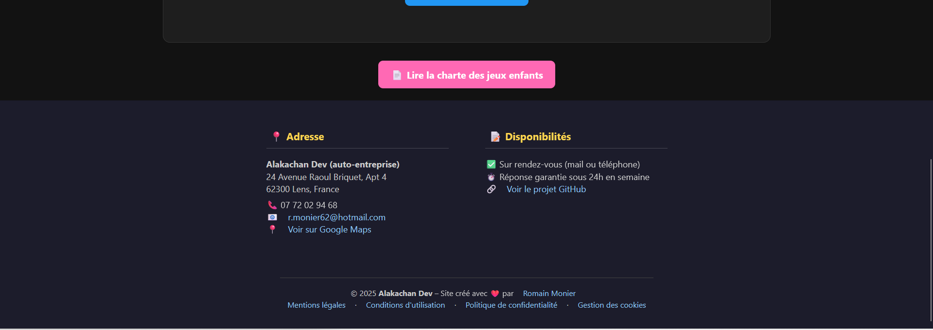This screenshot has height=330, width=933.
Task: Click the blue button partially visible at top
Action: 467,2
